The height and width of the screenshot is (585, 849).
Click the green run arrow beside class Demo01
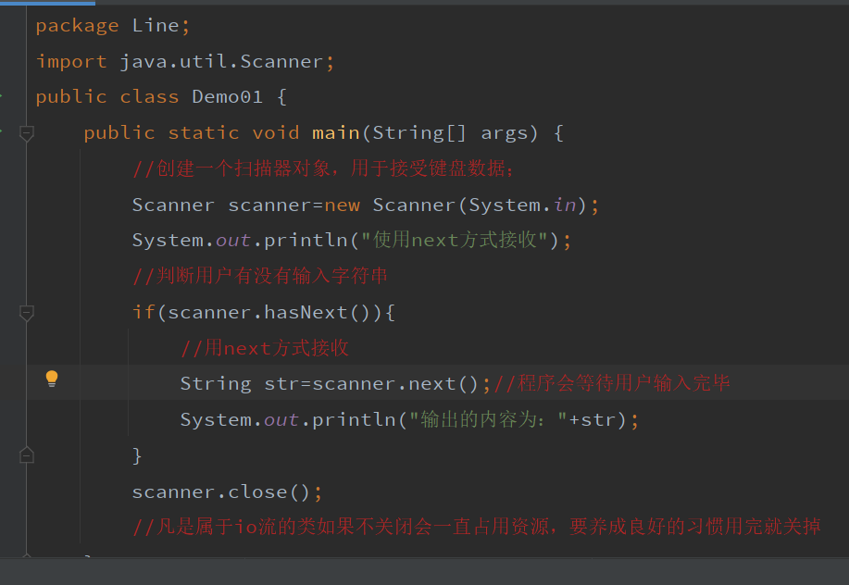(x=1, y=96)
